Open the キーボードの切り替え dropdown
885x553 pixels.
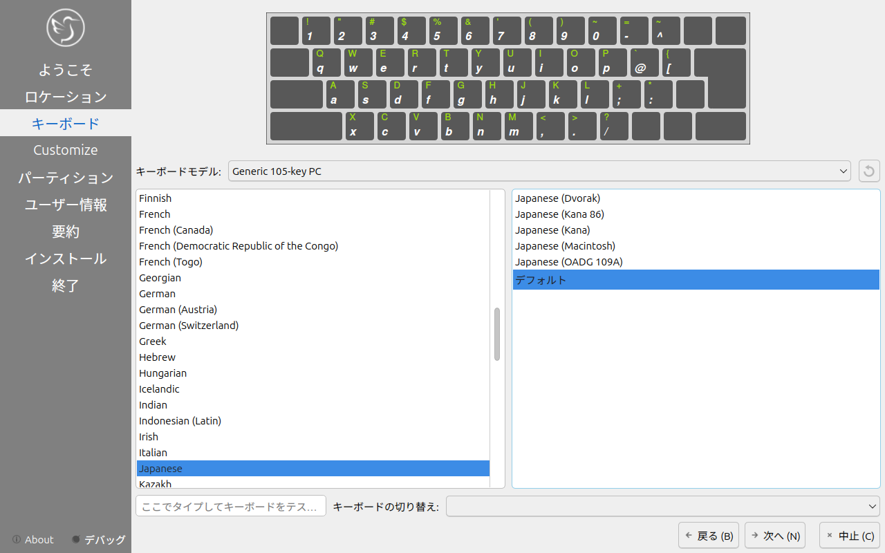[663, 506]
